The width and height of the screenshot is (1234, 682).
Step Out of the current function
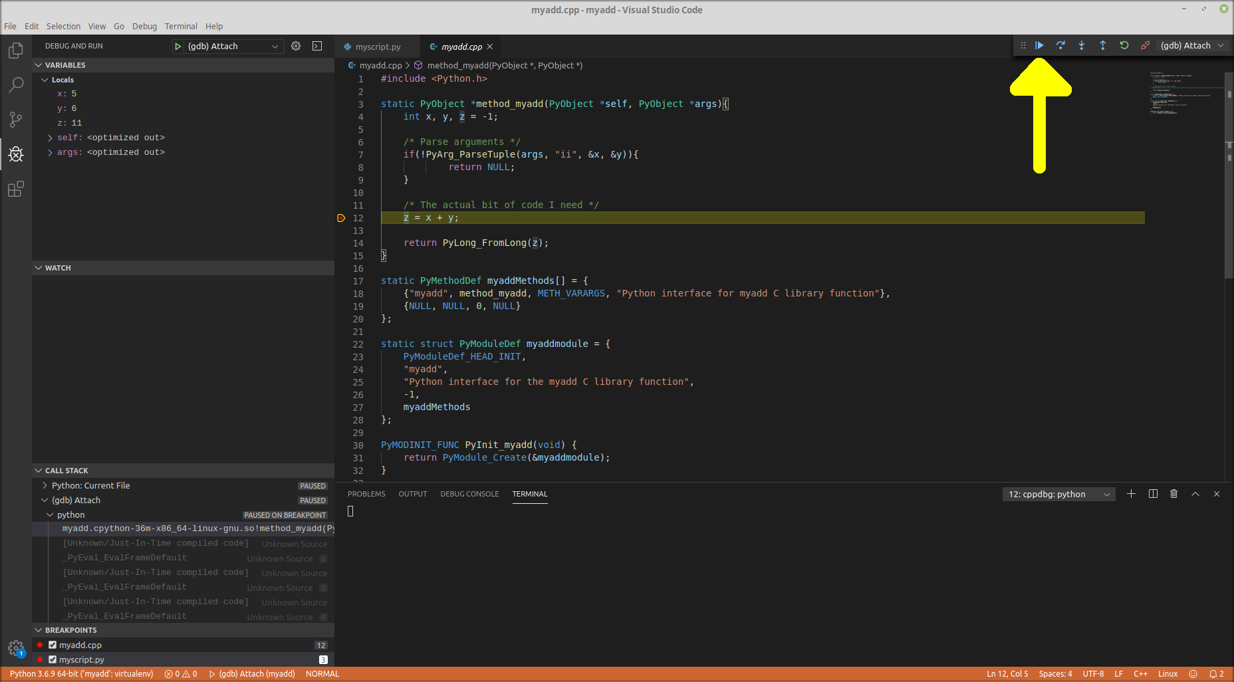tap(1103, 45)
